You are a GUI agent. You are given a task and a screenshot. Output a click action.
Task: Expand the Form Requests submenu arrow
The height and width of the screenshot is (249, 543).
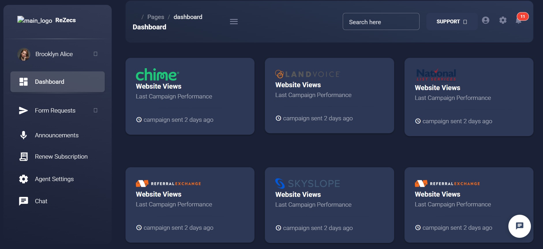(96, 110)
